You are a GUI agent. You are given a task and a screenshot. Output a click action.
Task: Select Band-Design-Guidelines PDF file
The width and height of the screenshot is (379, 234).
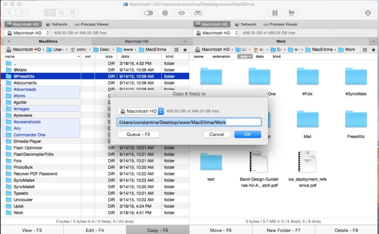(x=259, y=161)
